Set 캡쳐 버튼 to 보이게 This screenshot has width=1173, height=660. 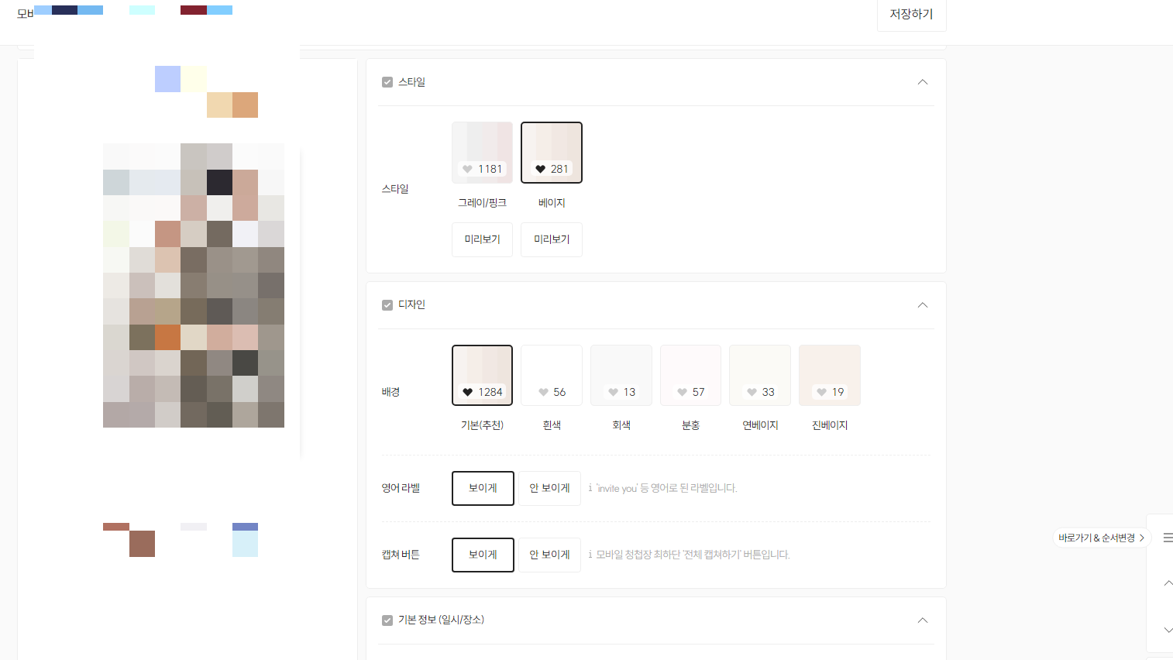click(x=483, y=555)
